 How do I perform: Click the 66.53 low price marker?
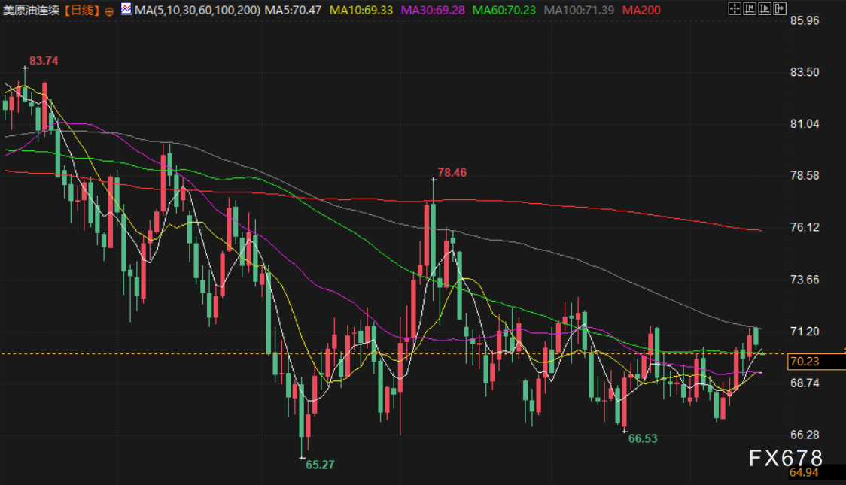click(643, 438)
